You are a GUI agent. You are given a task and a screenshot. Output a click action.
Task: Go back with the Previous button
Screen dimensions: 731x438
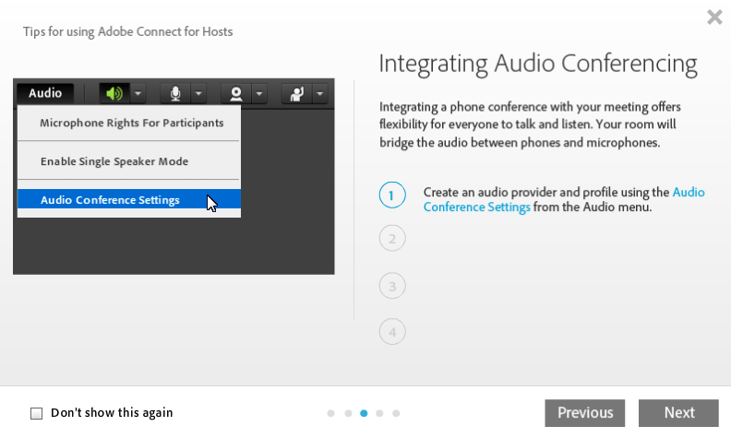tap(584, 413)
